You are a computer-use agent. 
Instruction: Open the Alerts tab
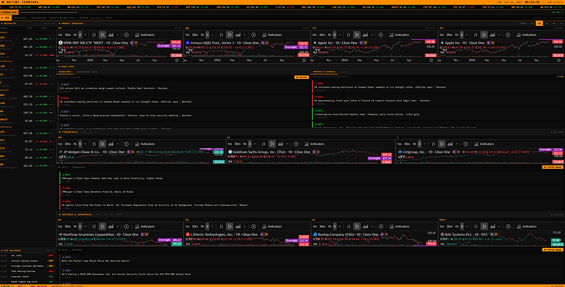[345, 71]
